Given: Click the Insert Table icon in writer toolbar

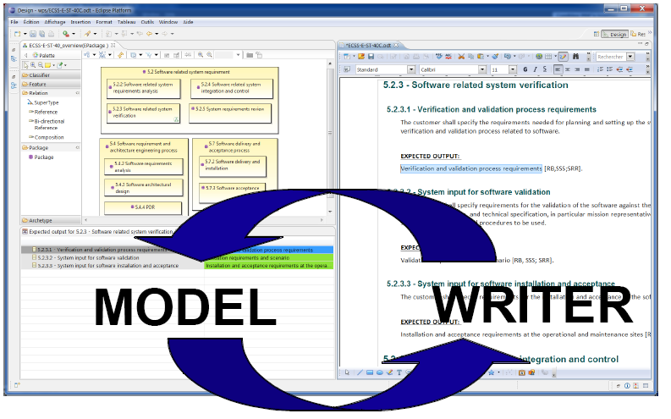Looking at the screenshot, I should tap(548, 57).
